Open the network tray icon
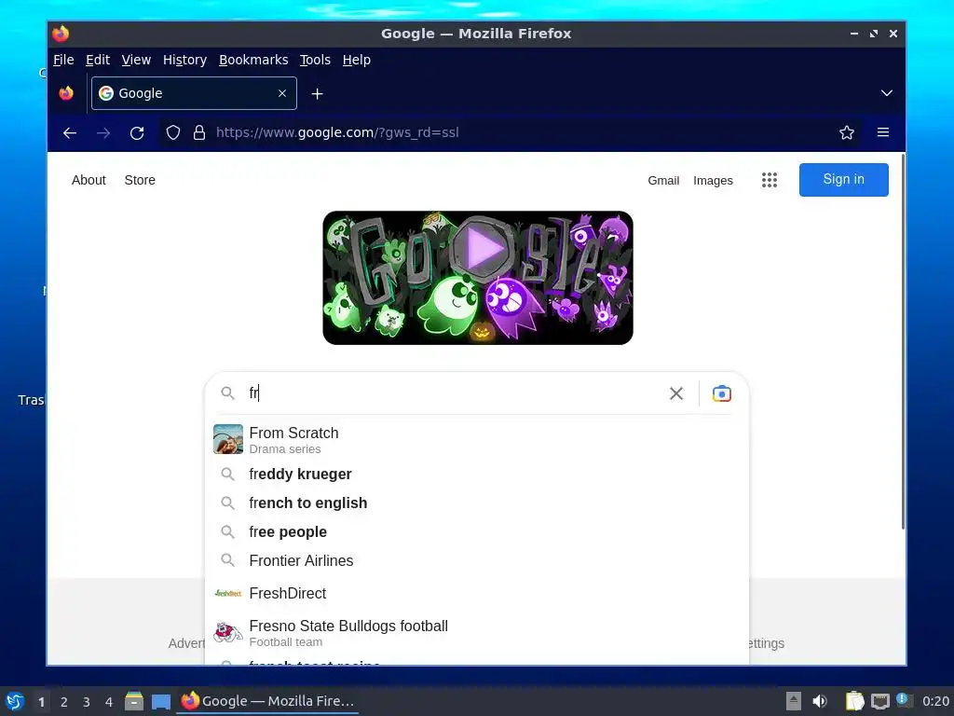954x716 pixels. 879,701
